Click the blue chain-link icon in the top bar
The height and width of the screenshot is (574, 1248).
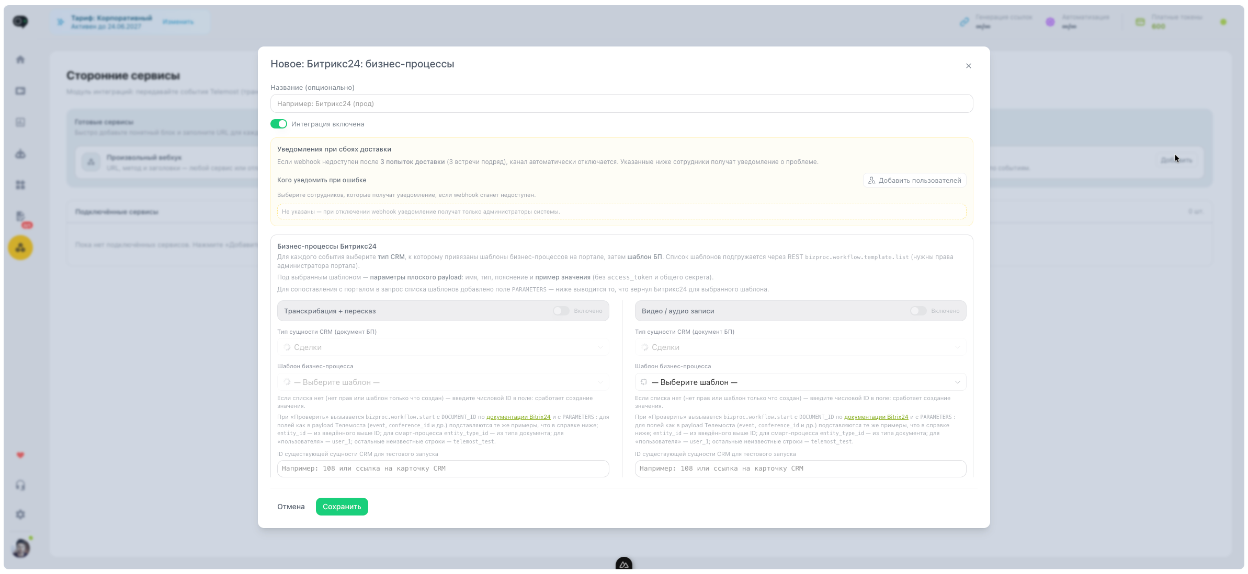coord(964,22)
